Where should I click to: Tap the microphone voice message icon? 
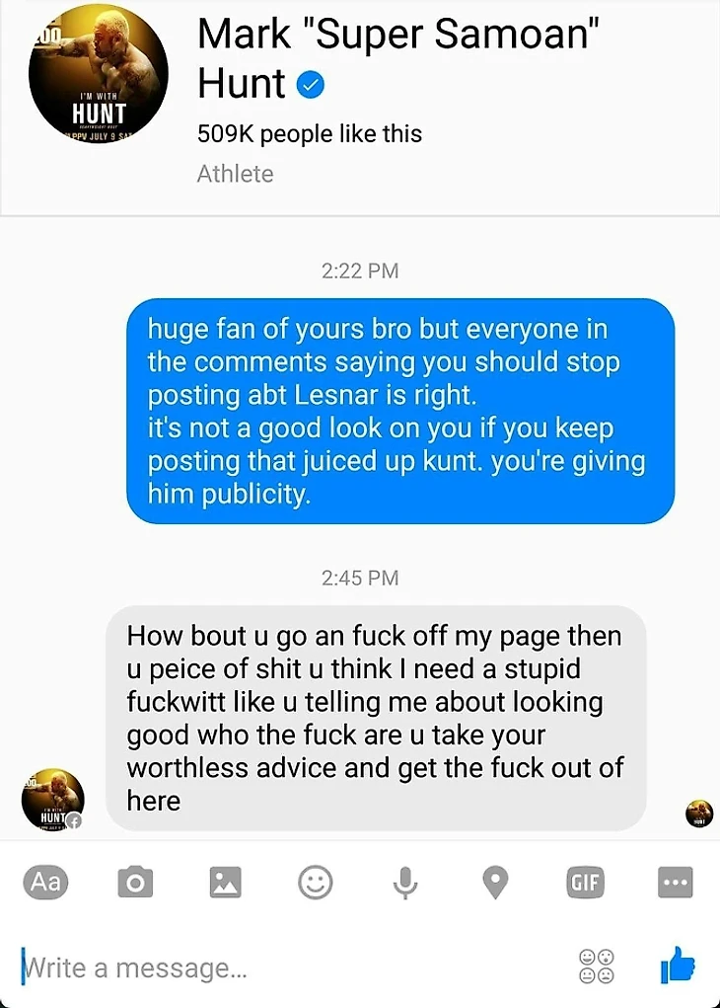point(405,882)
